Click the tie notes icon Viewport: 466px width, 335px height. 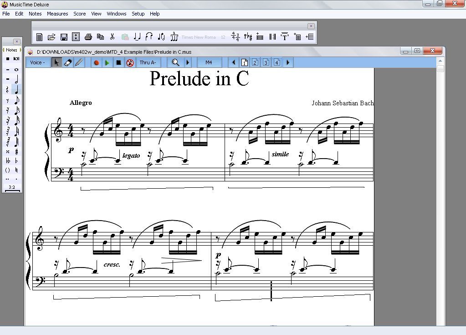137,37
